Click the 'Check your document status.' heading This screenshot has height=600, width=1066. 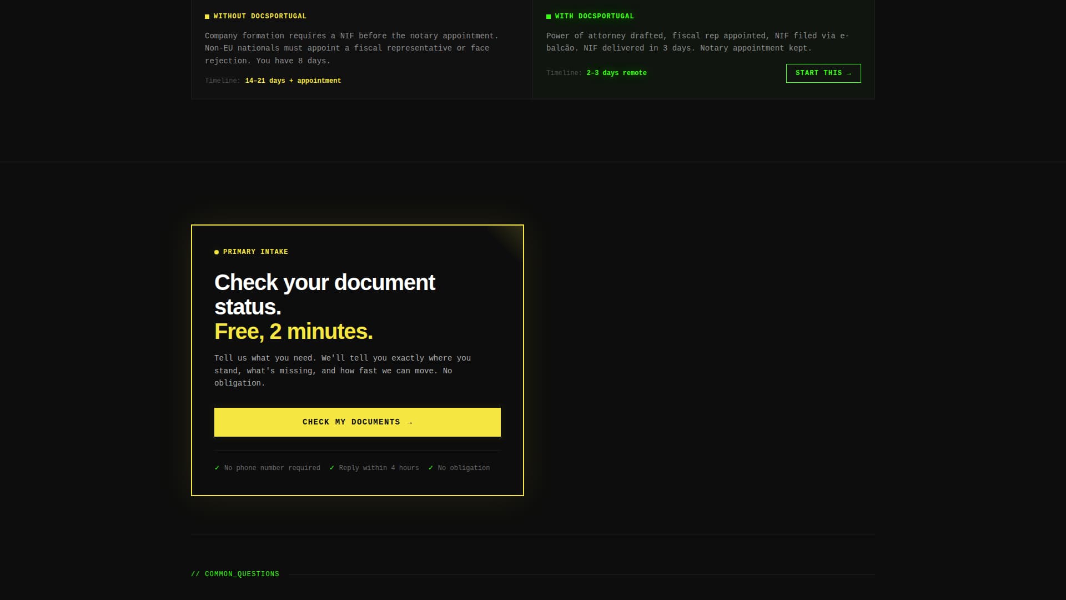point(325,294)
